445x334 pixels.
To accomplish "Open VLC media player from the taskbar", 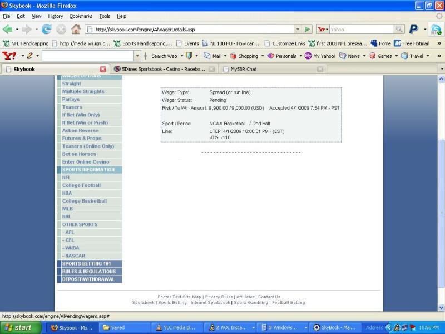I will click(176, 327).
